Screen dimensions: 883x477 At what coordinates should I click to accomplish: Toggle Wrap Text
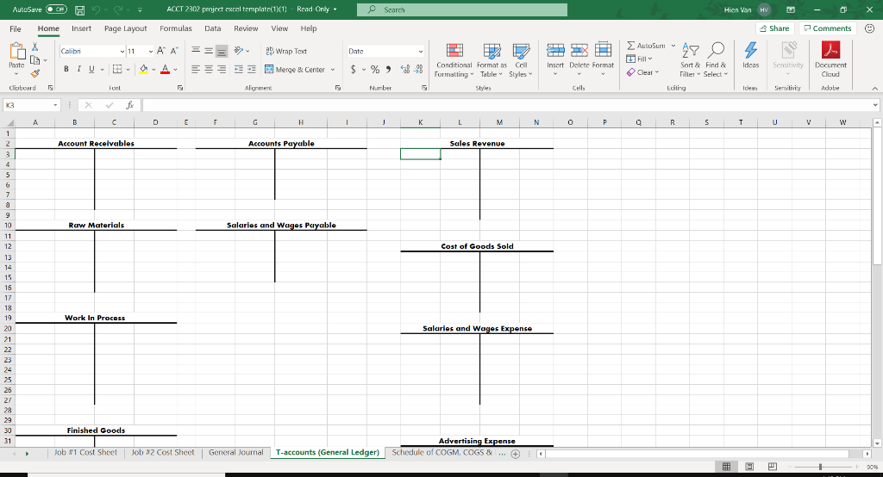[286, 51]
